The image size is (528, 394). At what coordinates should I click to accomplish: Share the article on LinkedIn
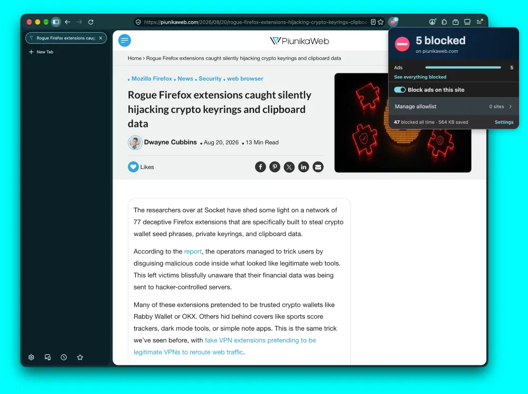pos(304,167)
